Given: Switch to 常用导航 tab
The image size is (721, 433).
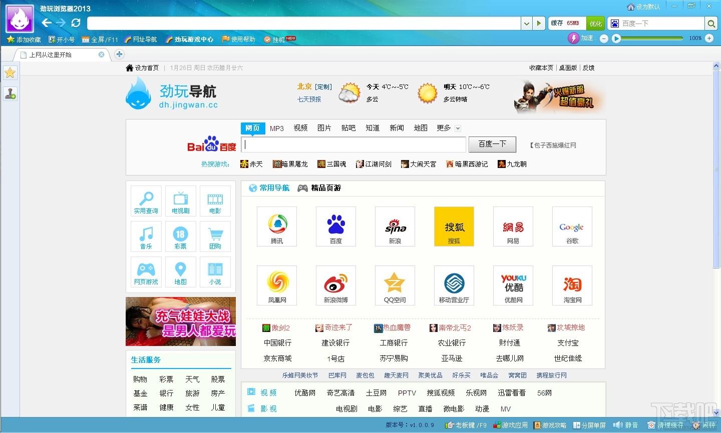Looking at the screenshot, I should pyautogui.click(x=269, y=188).
